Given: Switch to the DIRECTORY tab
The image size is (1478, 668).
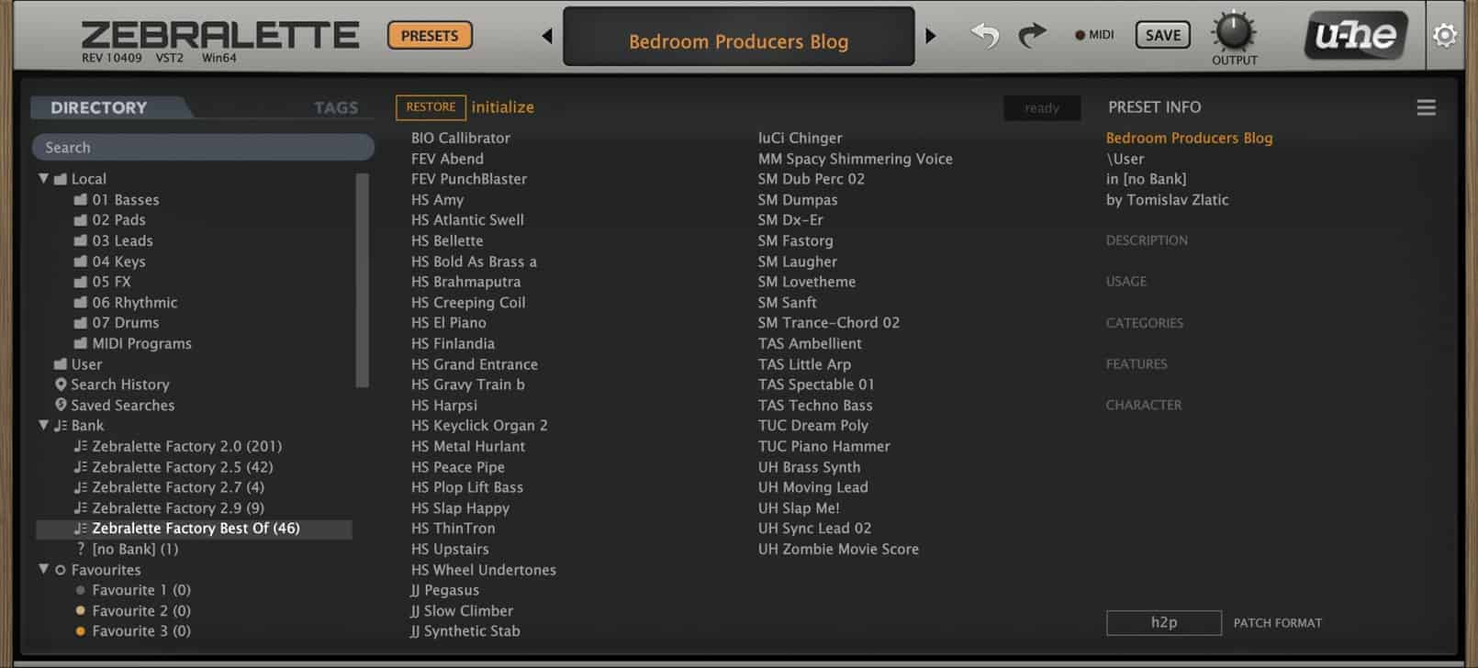Looking at the screenshot, I should click(x=99, y=107).
